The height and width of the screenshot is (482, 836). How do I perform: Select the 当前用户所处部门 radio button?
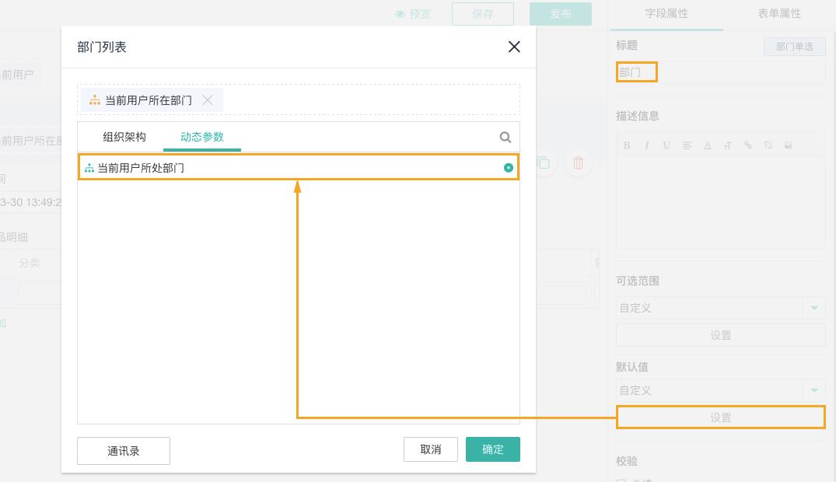509,168
